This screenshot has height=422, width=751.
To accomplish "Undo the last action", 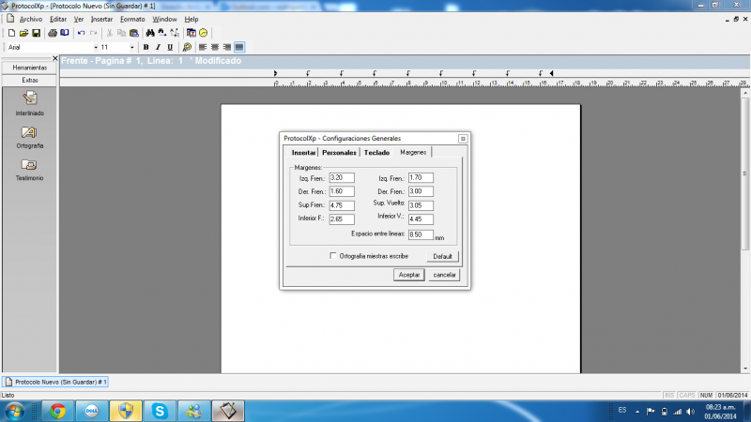I will coord(81,33).
